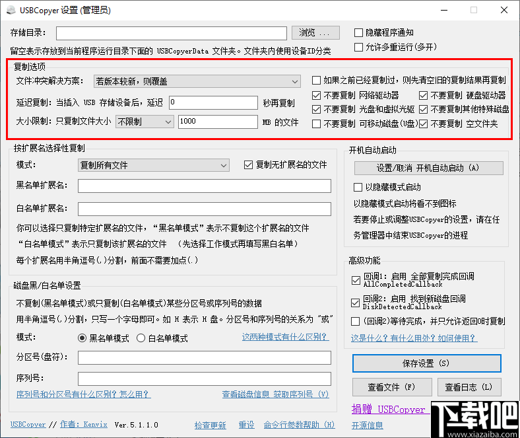
Task: Toggle 允许多重运行(多开) checkbox
Action: click(x=358, y=47)
